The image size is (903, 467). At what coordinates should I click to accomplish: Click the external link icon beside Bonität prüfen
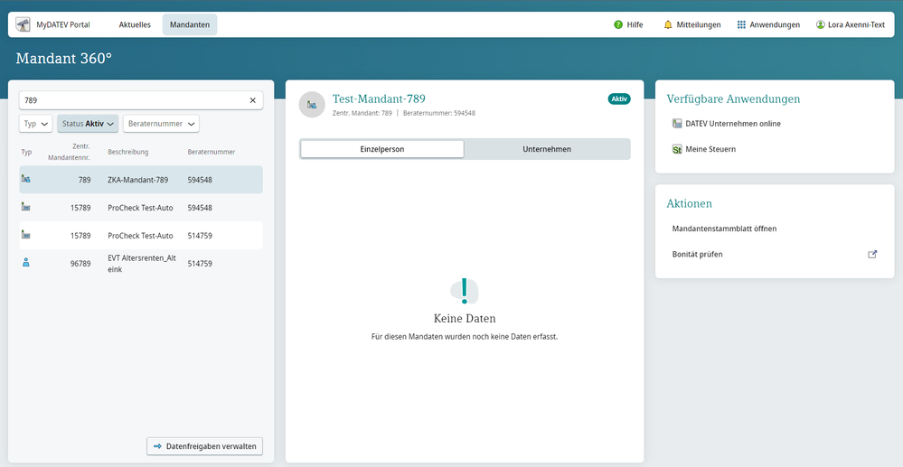[x=872, y=255]
